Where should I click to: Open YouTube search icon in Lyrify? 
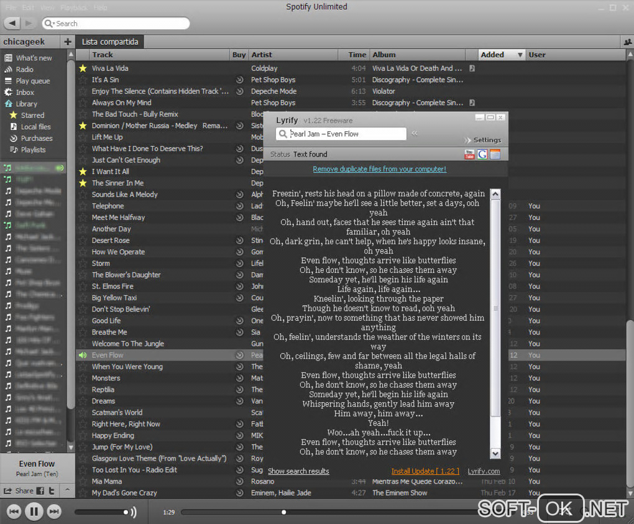[x=469, y=154]
